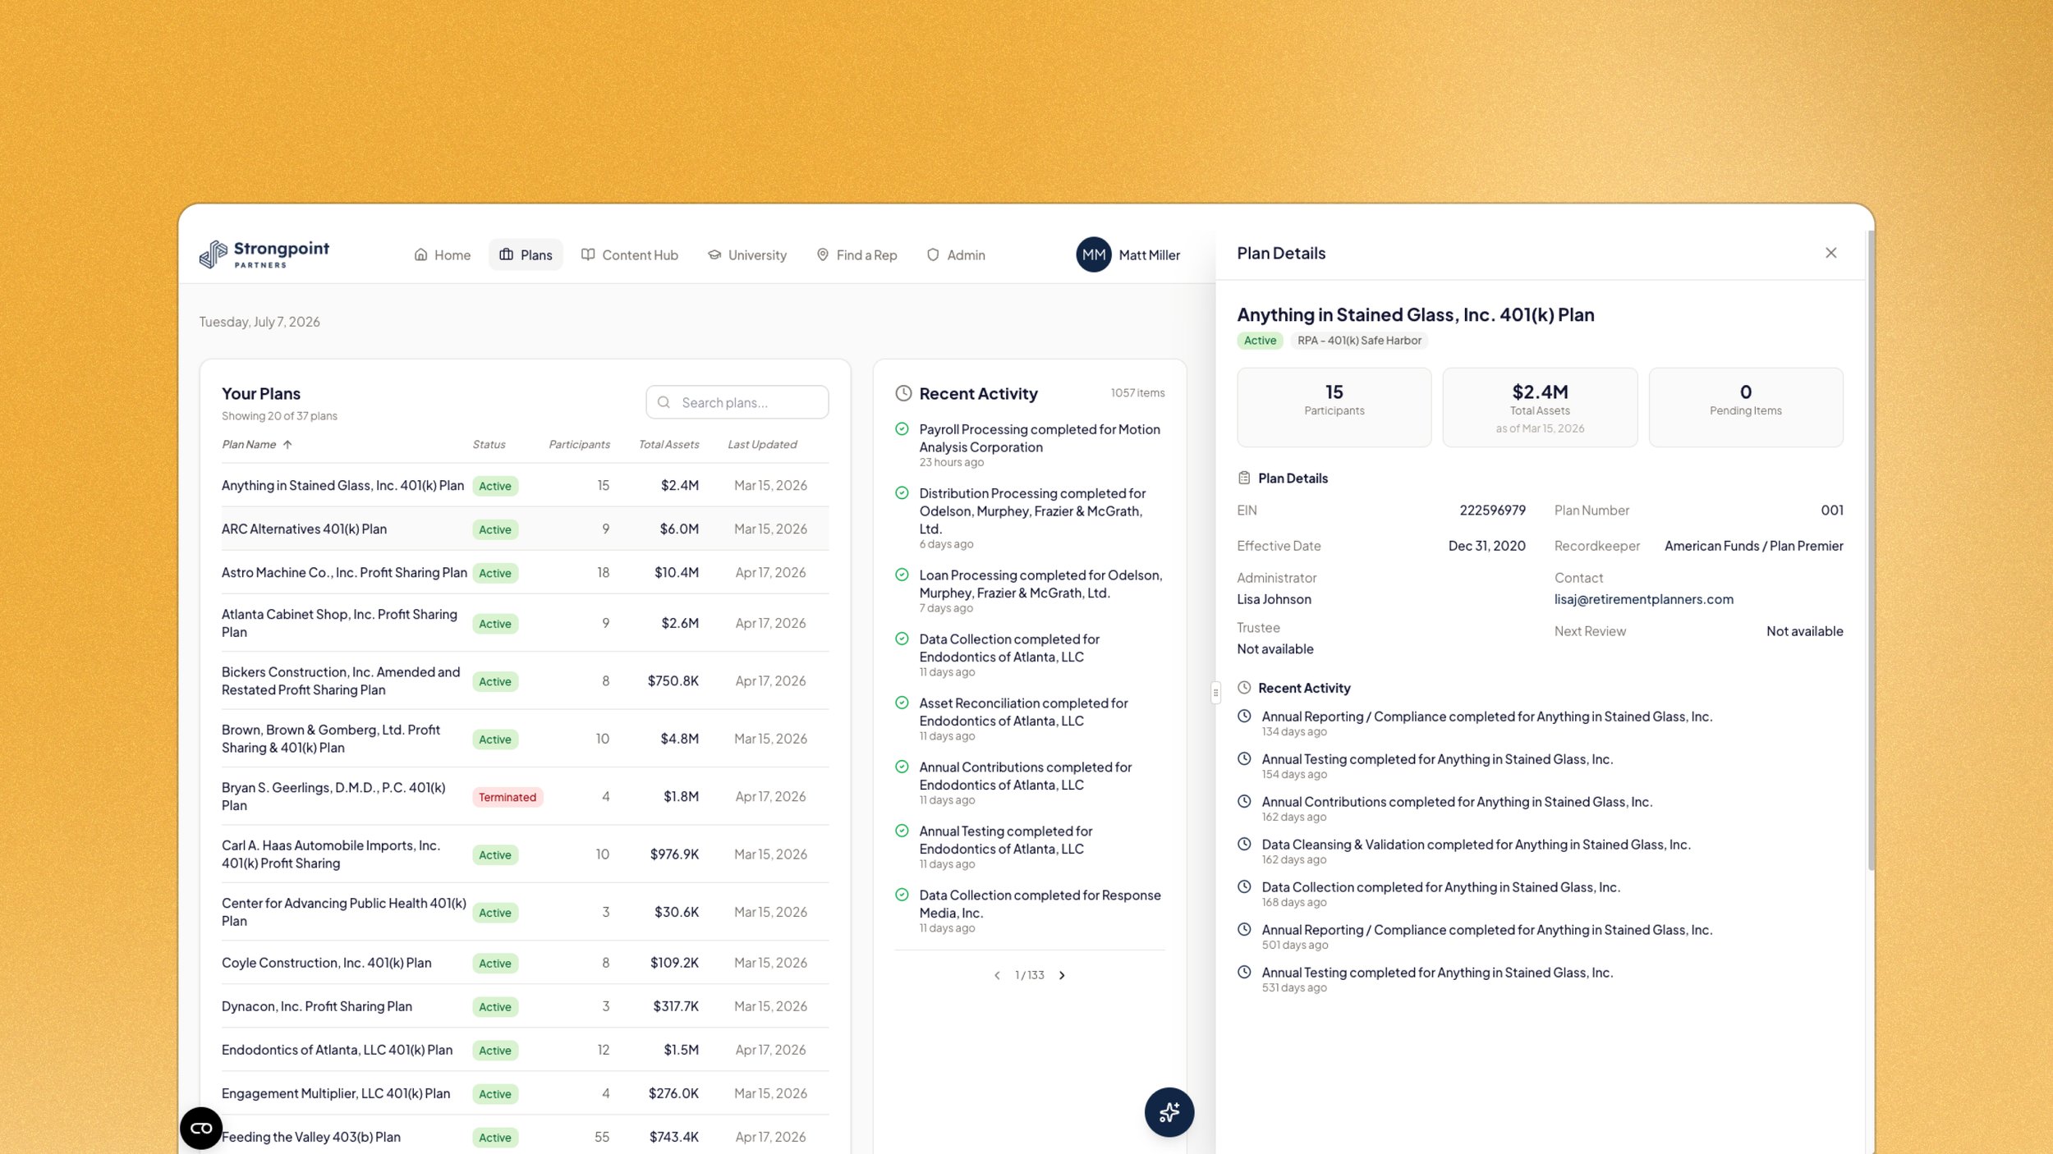Image resolution: width=2053 pixels, height=1154 pixels.
Task: Open Dynacon, Inc. Profit Sharing Plan
Action: tap(525, 1006)
